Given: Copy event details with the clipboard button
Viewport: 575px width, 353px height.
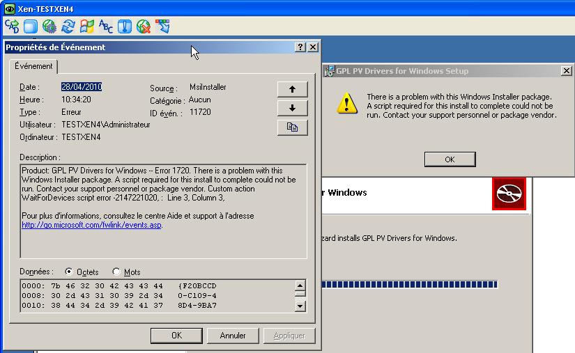Looking at the screenshot, I should (293, 127).
